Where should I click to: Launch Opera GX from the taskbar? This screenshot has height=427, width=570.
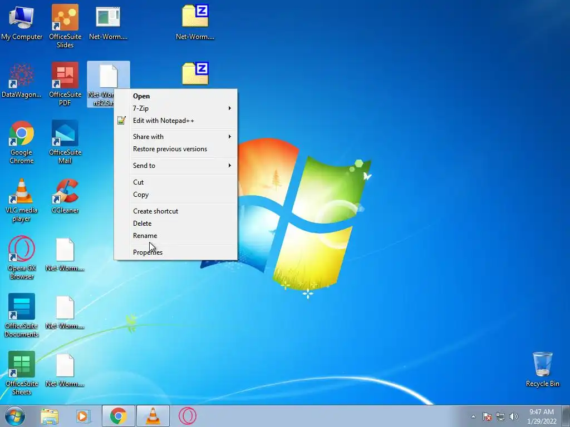[187, 416]
